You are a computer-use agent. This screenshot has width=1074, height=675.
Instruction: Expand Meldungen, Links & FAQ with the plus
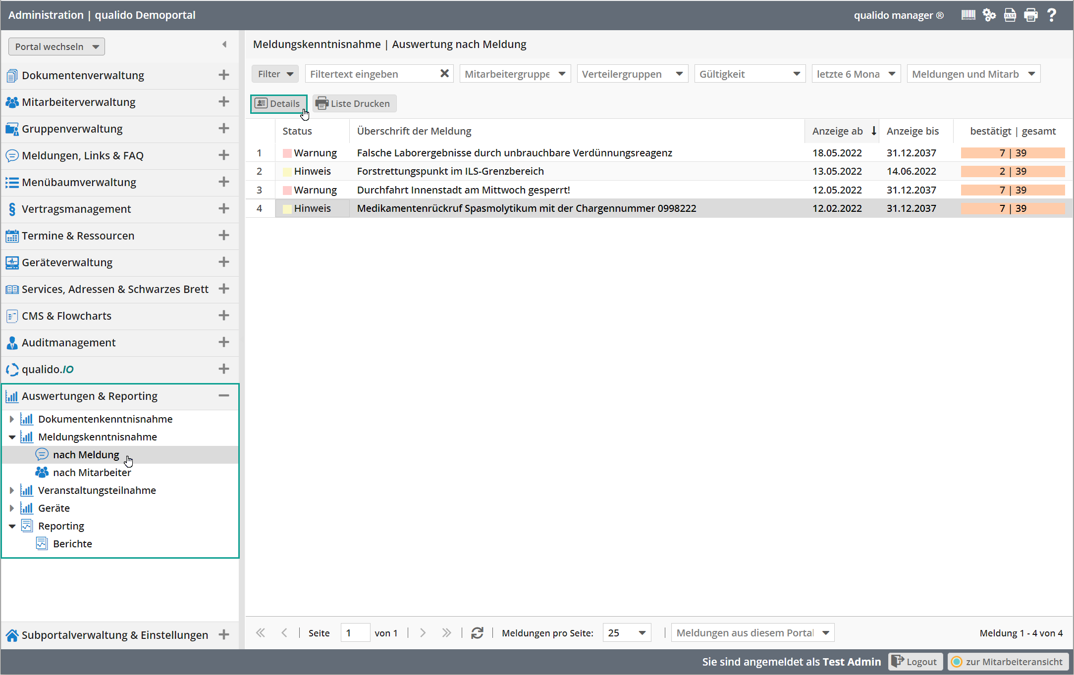[x=224, y=155]
